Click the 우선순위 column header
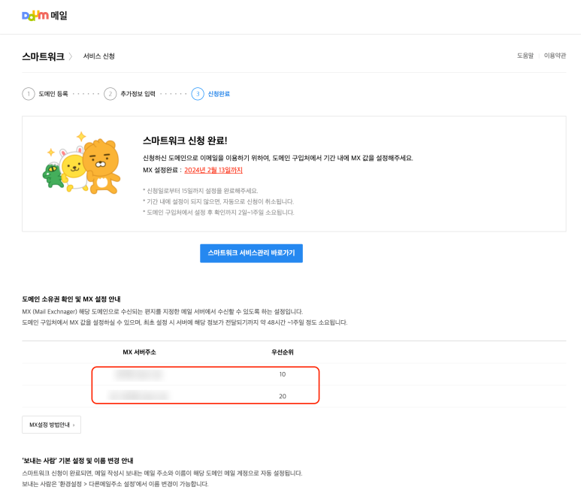This screenshot has width=581, height=493. tap(283, 352)
